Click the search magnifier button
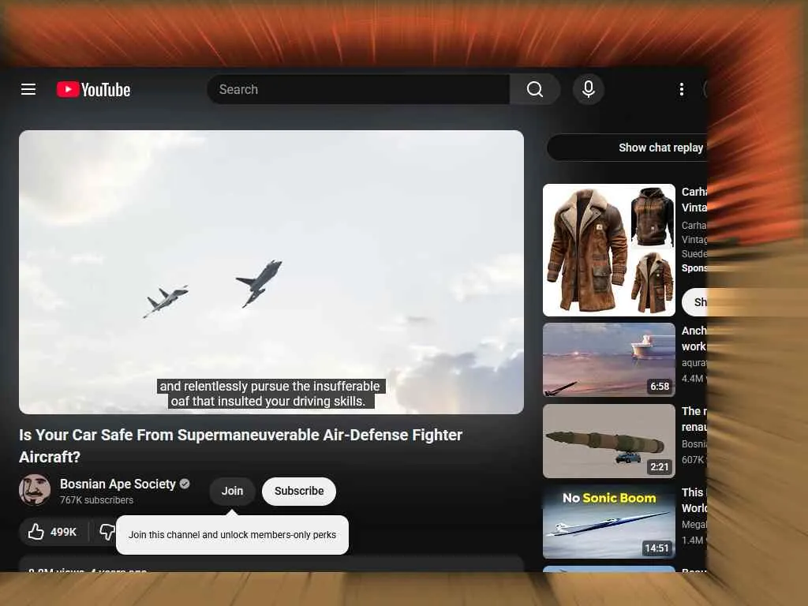808x606 pixels. click(535, 89)
